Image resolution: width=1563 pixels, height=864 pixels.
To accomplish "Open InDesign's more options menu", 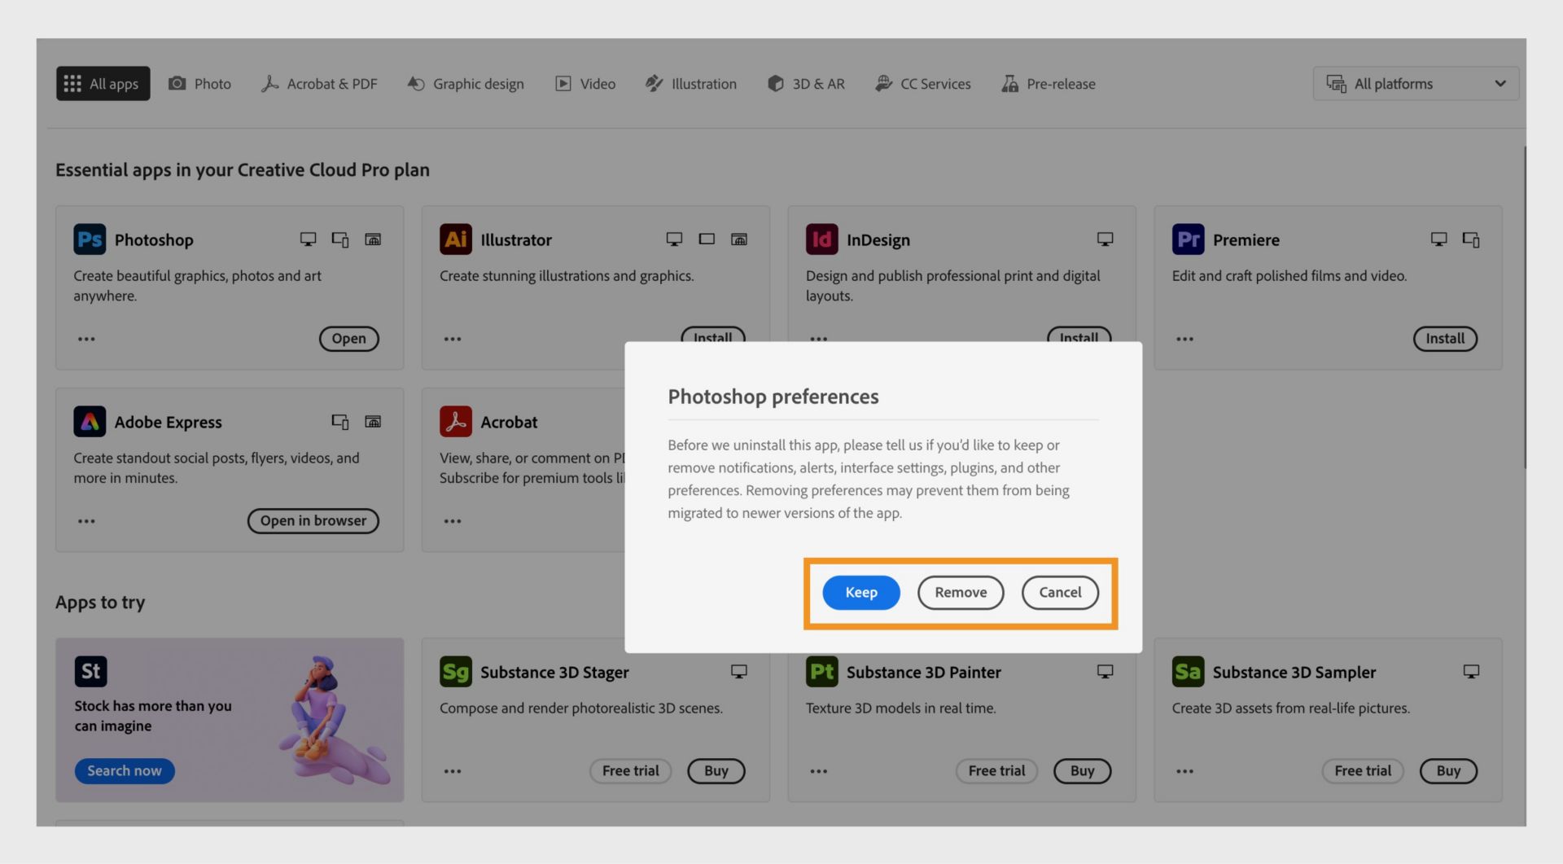I will tap(819, 338).
